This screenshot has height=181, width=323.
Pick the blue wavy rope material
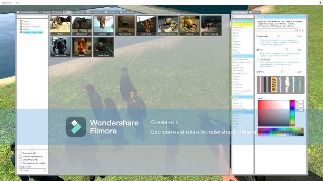(281, 84)
